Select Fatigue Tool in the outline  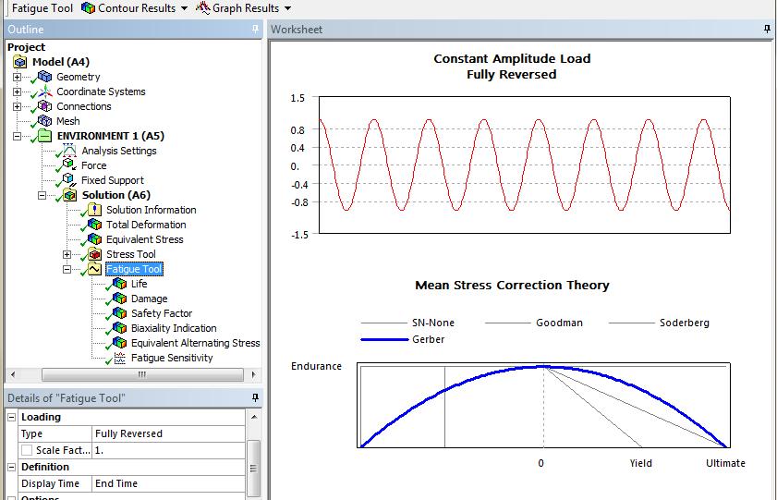(134, 269)
